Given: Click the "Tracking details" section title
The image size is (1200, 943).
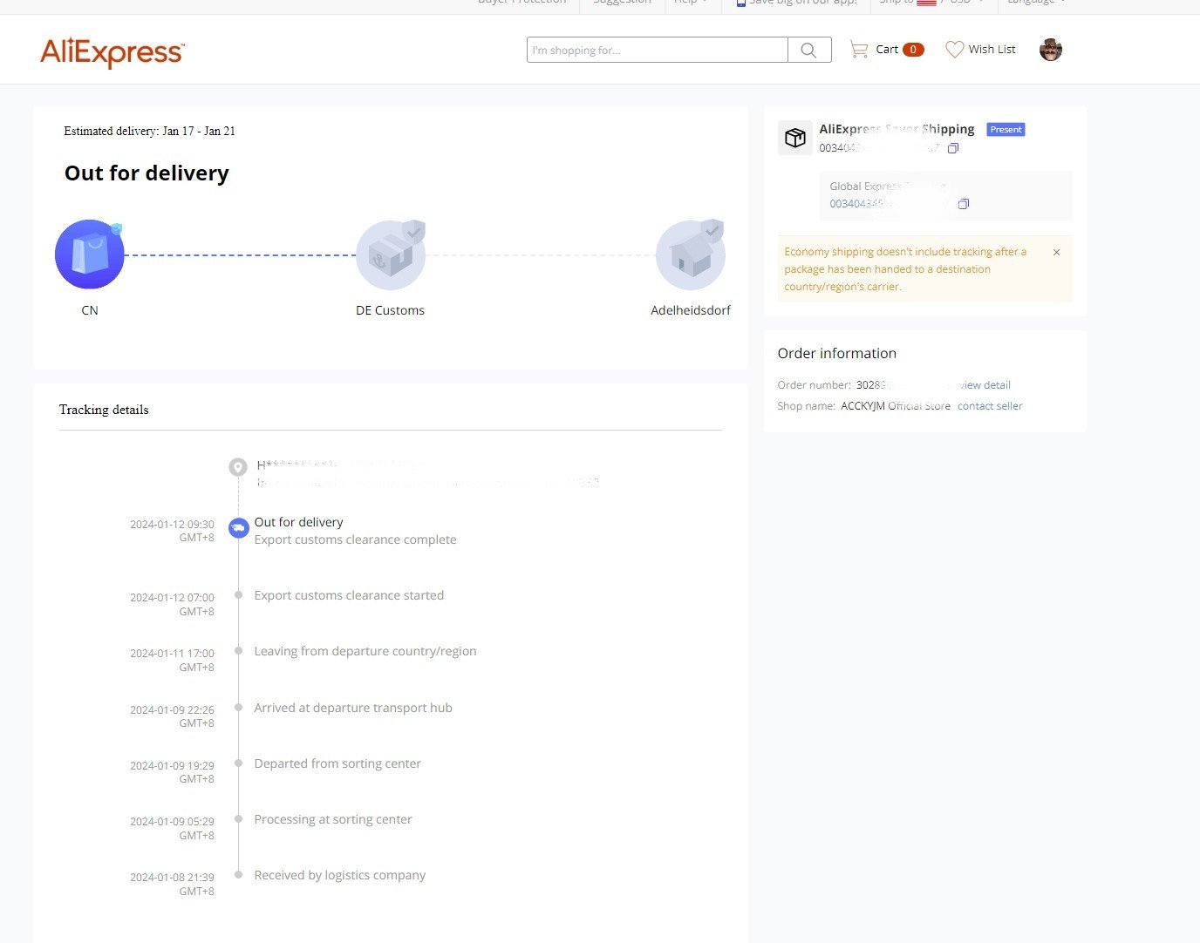Looking at the screenshot, I should coord(104,410).
